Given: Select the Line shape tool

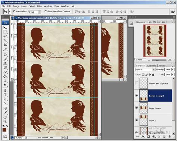Looking at the screenshot, I should tap(5, 103).
